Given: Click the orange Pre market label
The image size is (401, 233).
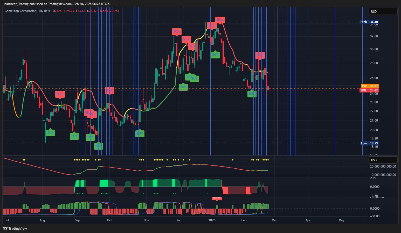Looking at the screenshot, I should tap(364, 86).
